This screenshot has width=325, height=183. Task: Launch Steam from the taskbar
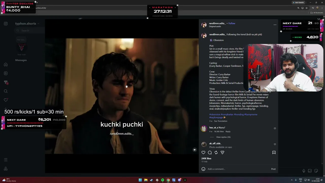pyautogui.click(x=151, y=180)
